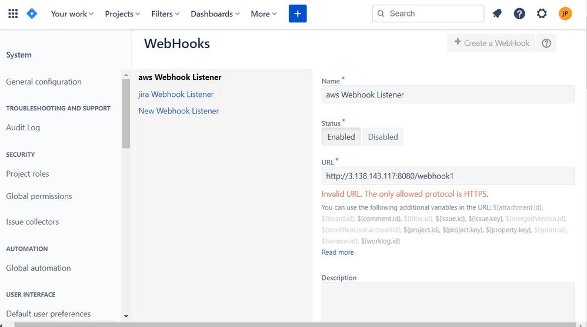
Task: Set webhook status to Disabled
Action: pos(382,137)
